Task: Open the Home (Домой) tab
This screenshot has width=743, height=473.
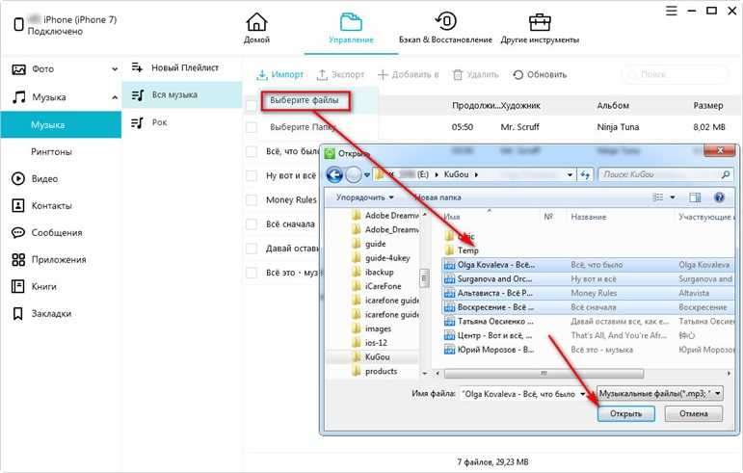Action: (256, 28)
